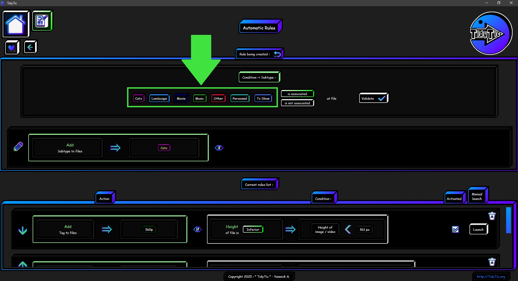Click arrow between Add Subtype and Cats
The height and width of the screenshot is (281, 518).
coord(115,148)
